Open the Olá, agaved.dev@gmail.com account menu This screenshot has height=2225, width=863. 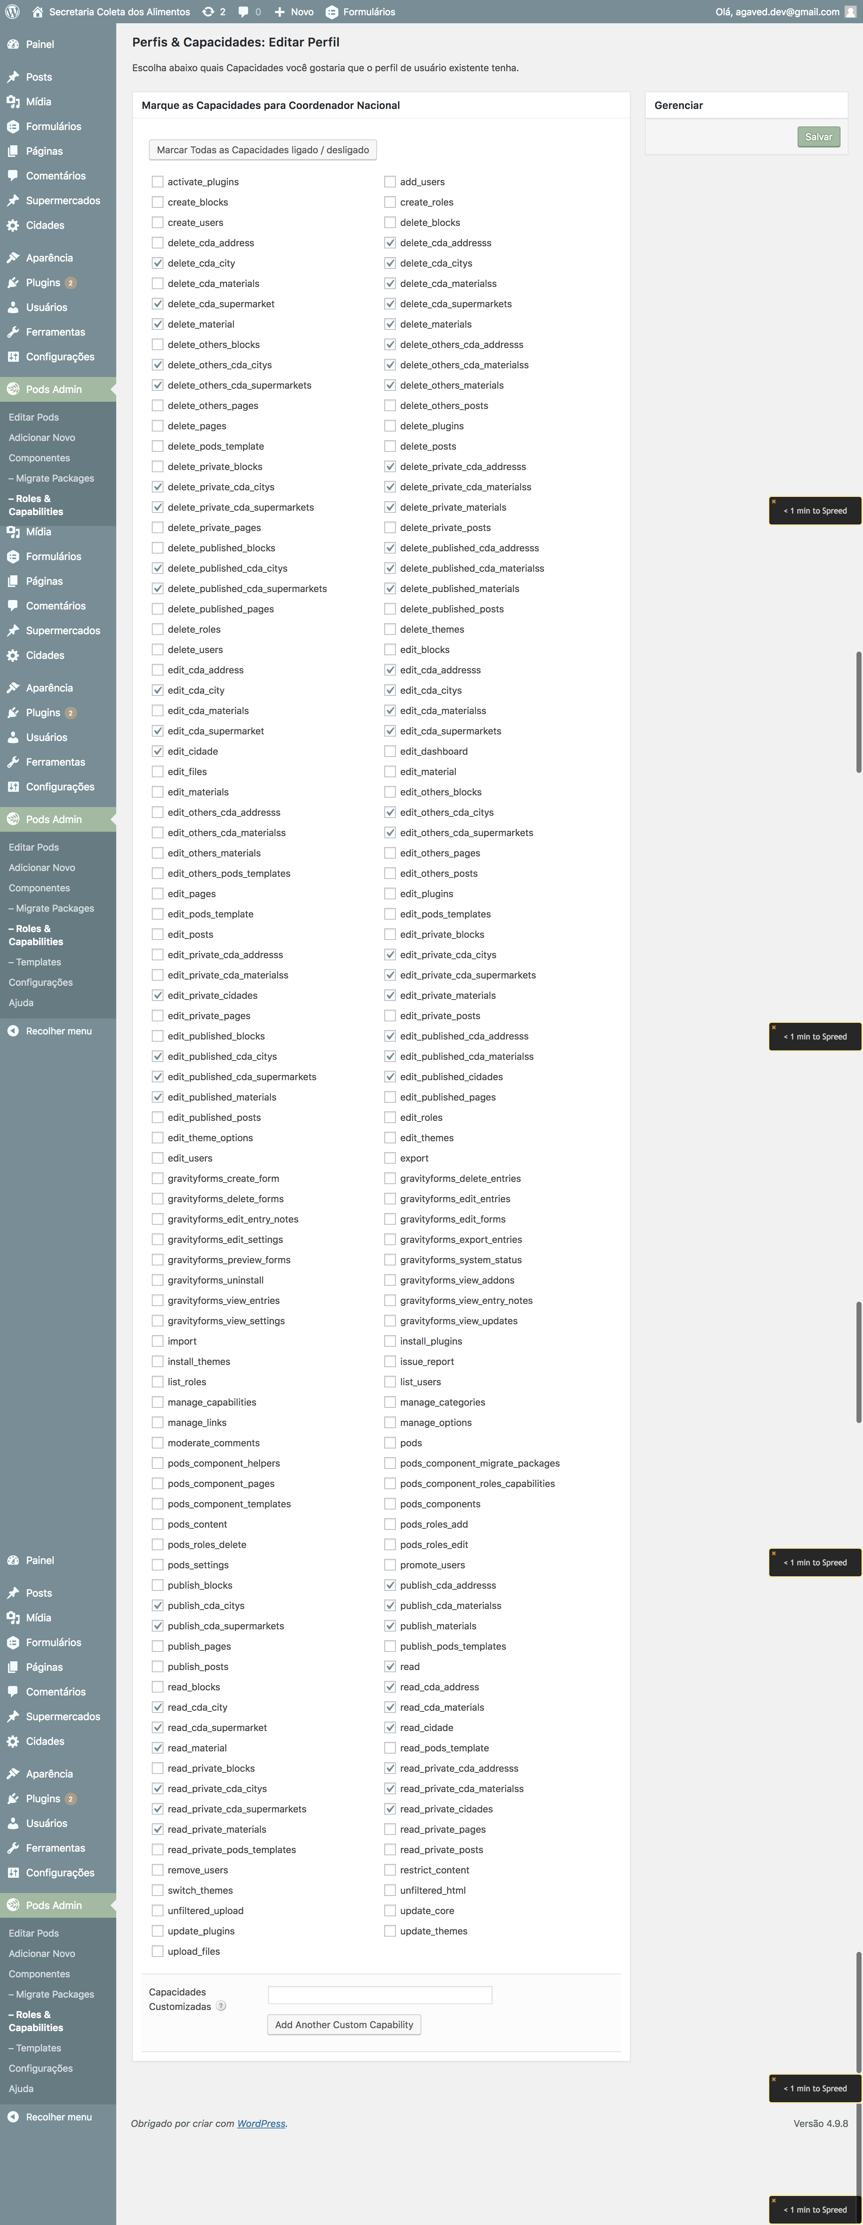click(x=785, y=12)
